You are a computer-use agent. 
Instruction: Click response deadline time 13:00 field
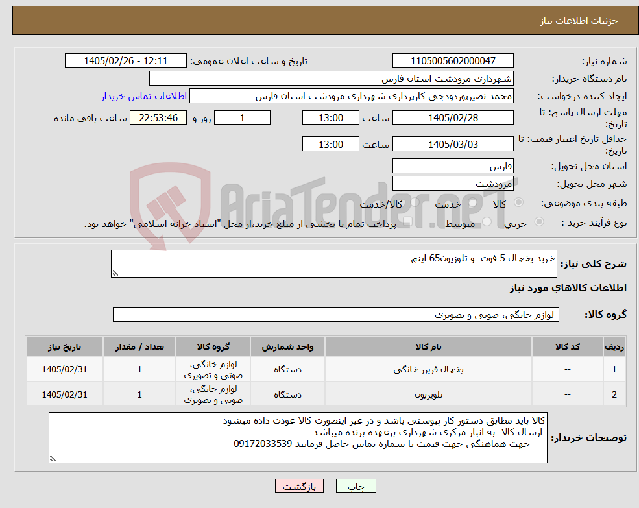330,118
